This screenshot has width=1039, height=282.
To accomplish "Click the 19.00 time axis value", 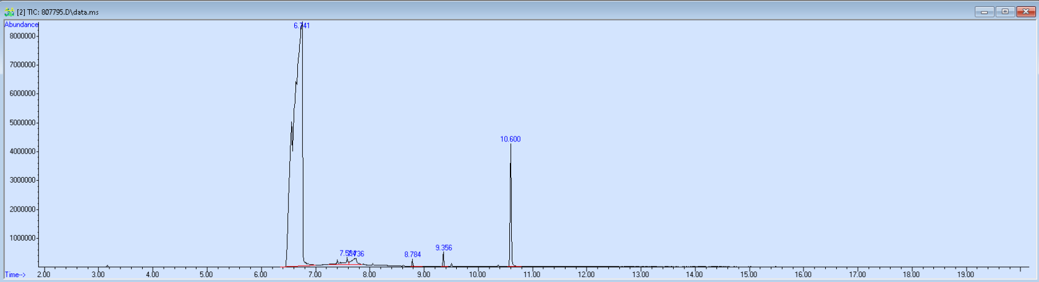I will pyautogui.click(x=965, y=275).
